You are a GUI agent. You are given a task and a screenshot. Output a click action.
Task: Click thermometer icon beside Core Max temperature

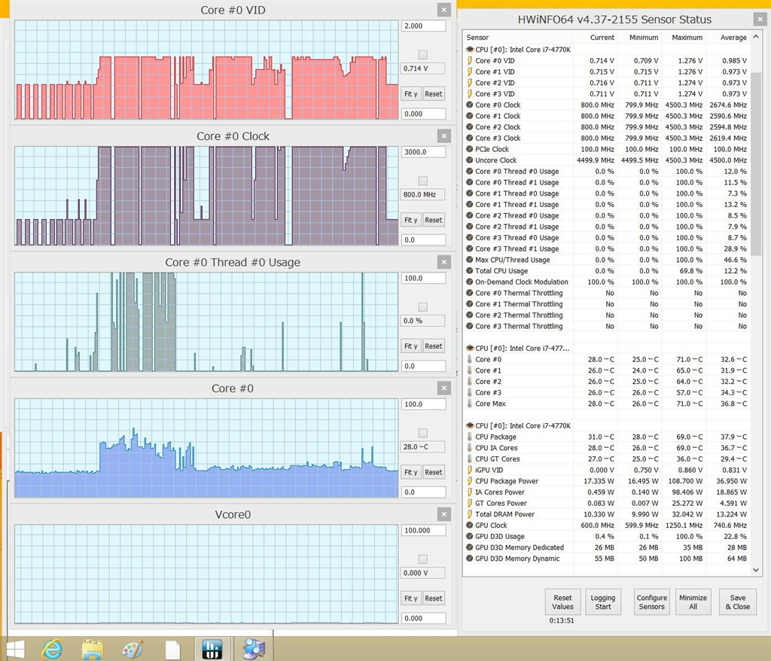pyautogui.click(x=470, y=404)
